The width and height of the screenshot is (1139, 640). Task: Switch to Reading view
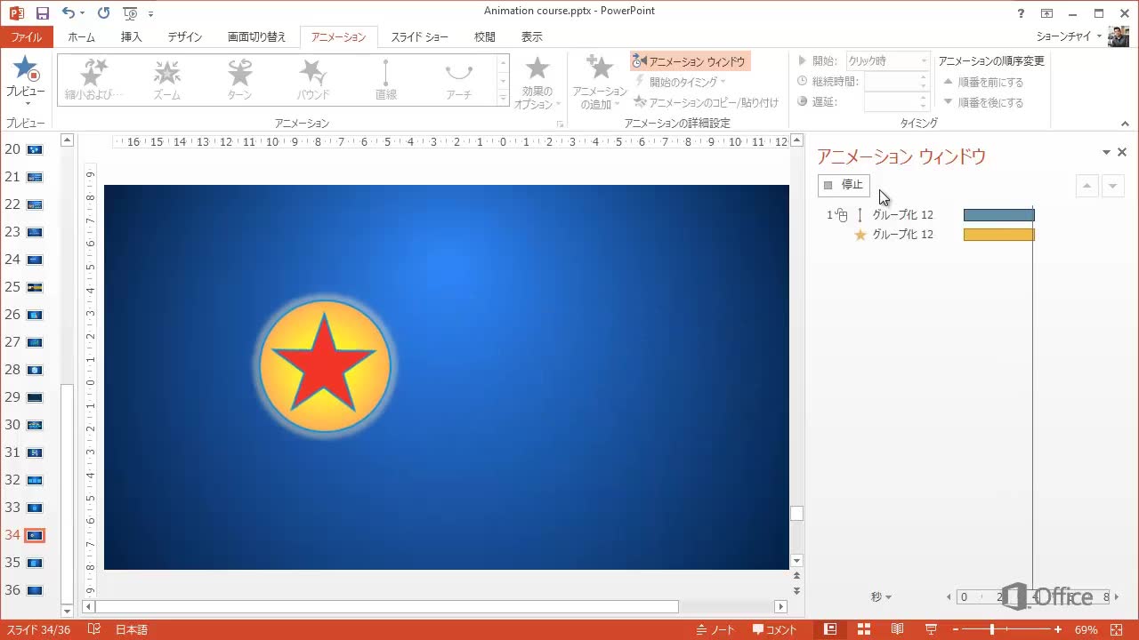pyautogui.click(x=898, y=629)
